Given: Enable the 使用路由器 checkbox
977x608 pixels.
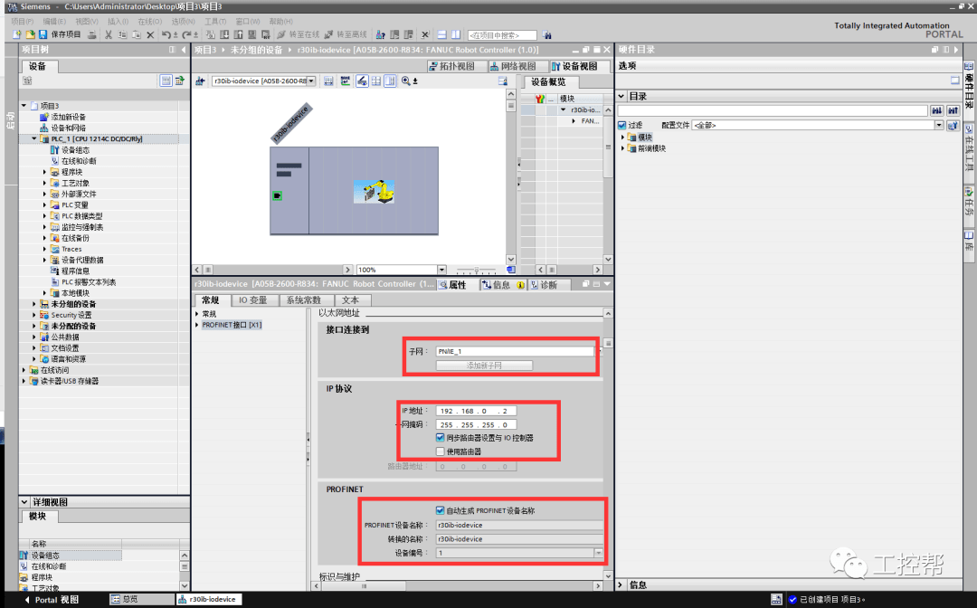Looking at the screenshot, I should tap(441, 451).
